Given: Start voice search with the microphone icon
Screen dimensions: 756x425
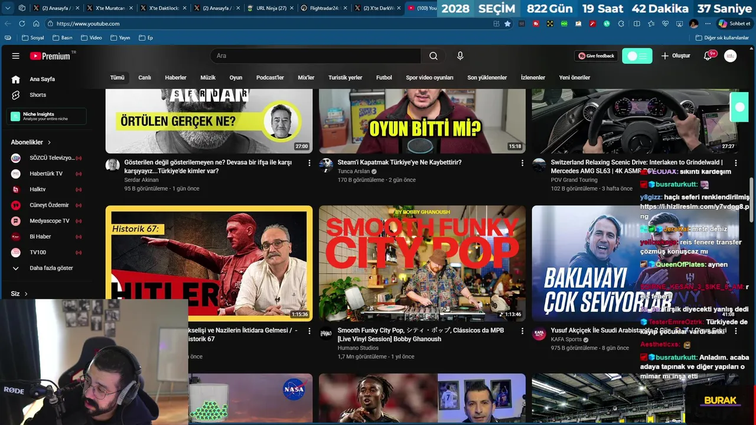Looking at the screenshot, I should point(460,55).
